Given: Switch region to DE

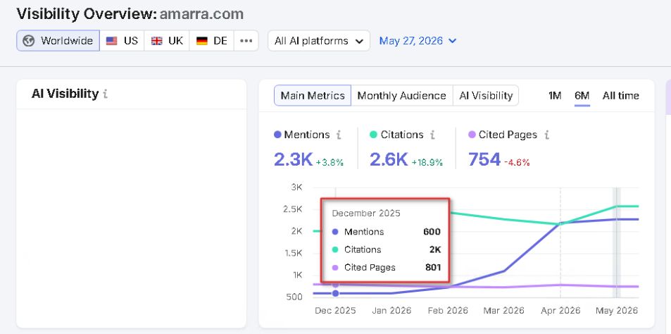Looking at the screenshot, I should (212, 41).
